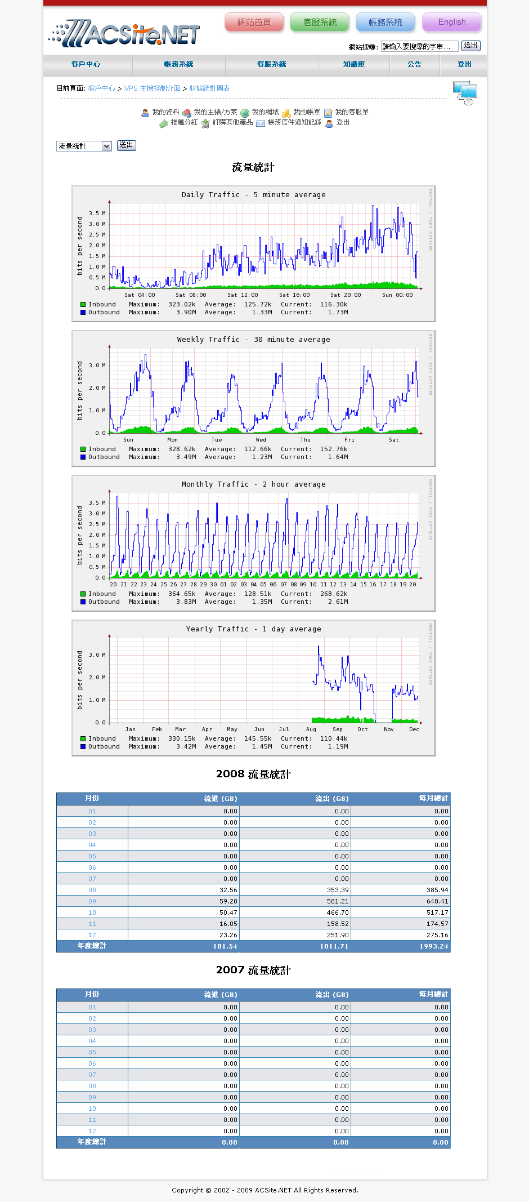
Task: Click the computer monitors icon
Action: pos(465,93)
